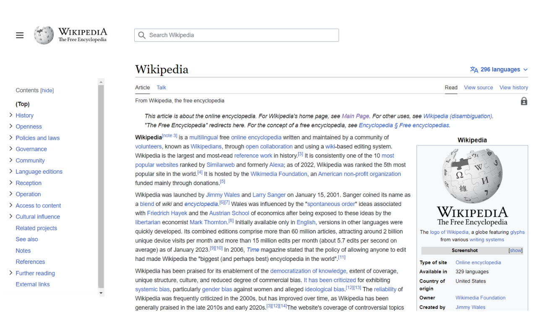
Task: Click sidebar scrollbar up arrow
Action: click(101, 81)
